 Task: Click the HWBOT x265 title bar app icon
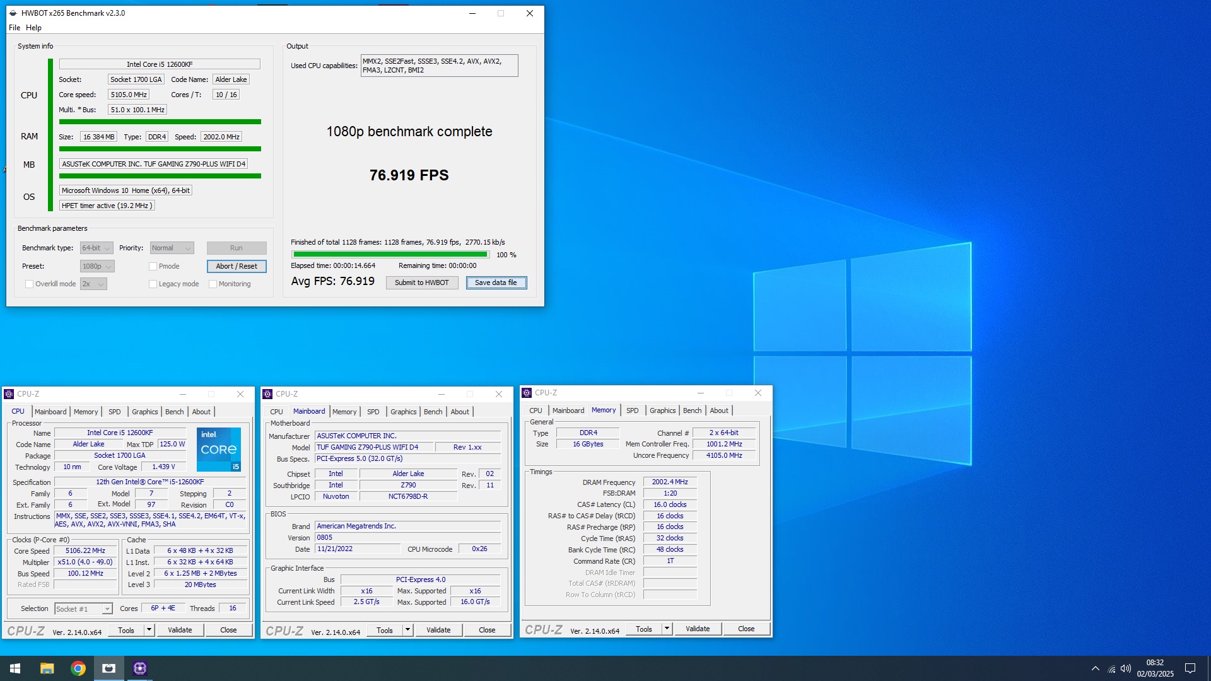pyautogui.click(x=13, y=13)
